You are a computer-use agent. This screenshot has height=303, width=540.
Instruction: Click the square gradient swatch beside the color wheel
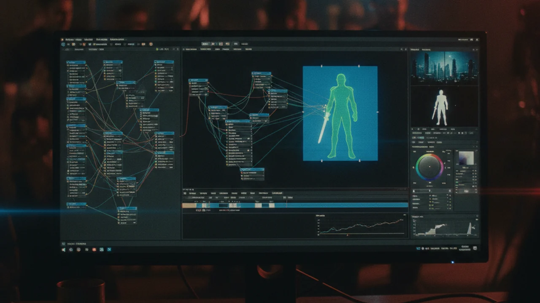pos(466,158)
